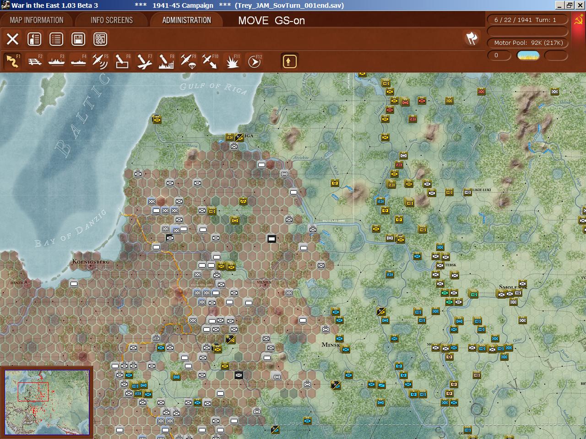Image resolution: width=586 pixels, height=439 pixels.
Task: Click the minimap overview in the corner
Action: click(x=47, y=403)
